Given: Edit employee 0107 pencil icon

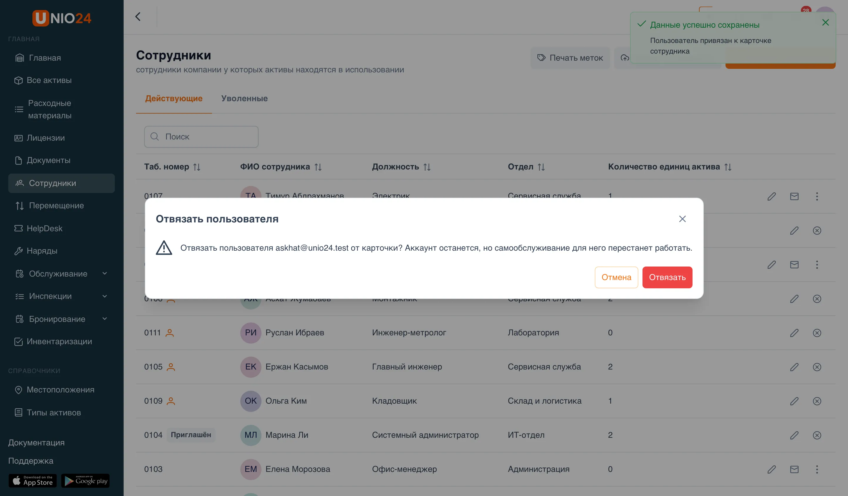Looking at the screenshot, I should pyautogui.click(x=771, y=197).
